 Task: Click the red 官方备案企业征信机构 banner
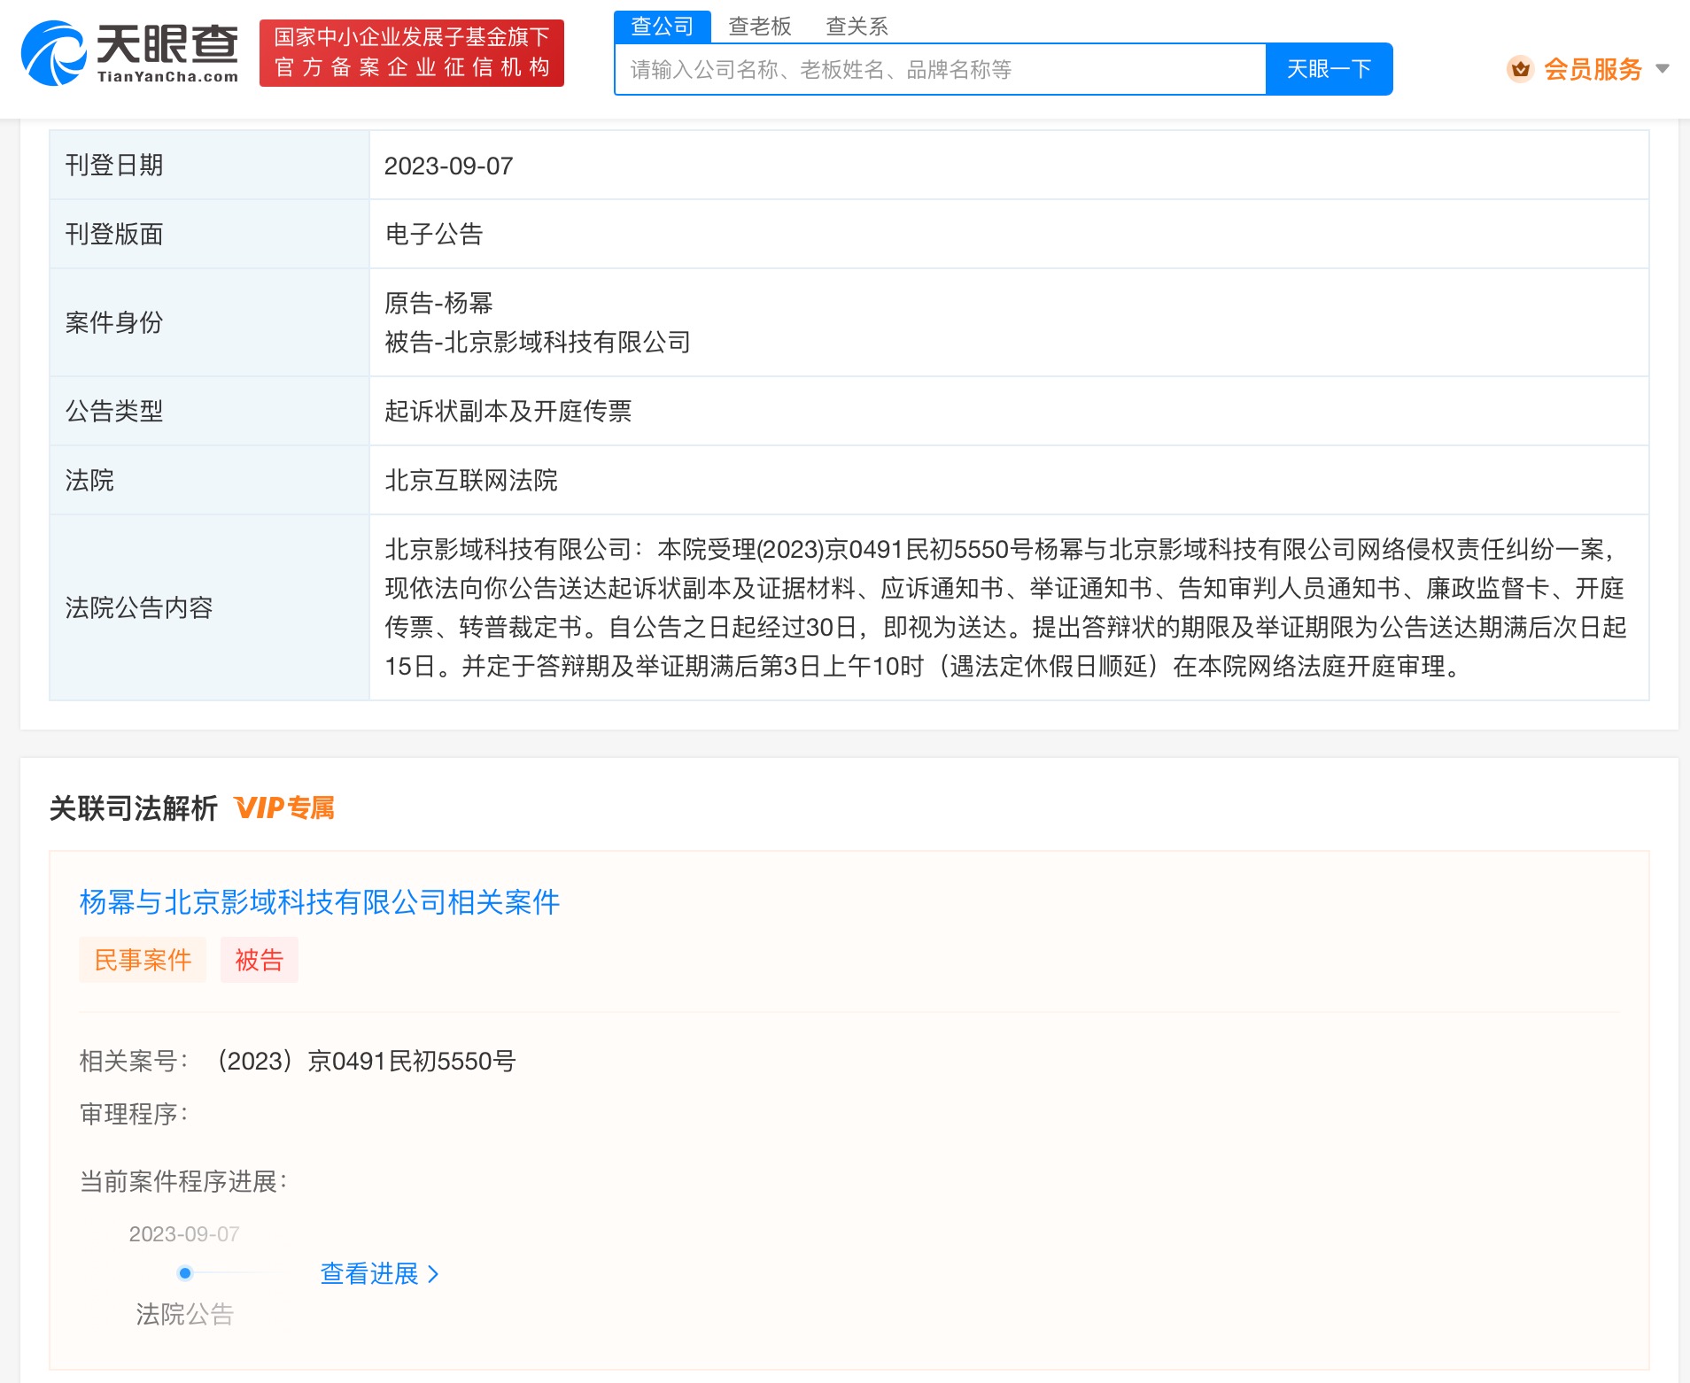[411, 53]
